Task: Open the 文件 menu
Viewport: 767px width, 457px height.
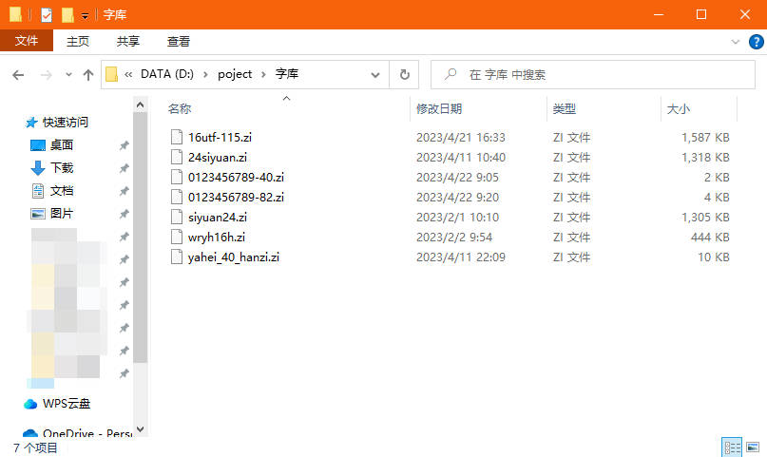Action: pos(27,41)
